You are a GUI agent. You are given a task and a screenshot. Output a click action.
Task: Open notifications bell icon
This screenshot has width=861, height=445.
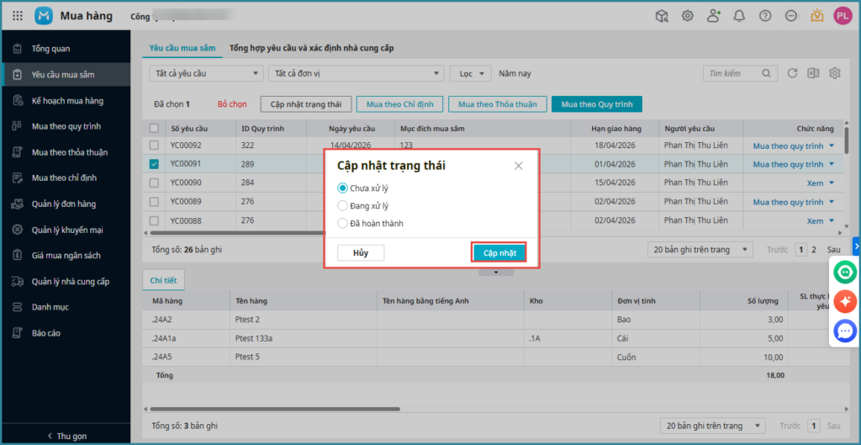coord(739,16)
